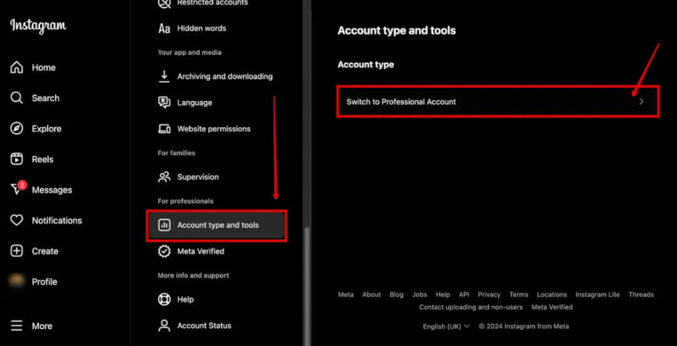Viewport: 677px width, 346px height.
Task: Select Reels in the sidebar
Action: point(43,159)
